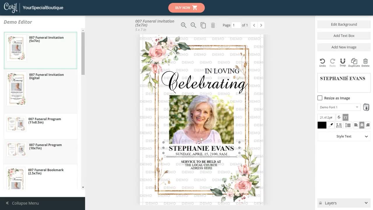This screenshot has height=210, width=373.
Task: Open the letter spacing control
Action: 339,125
